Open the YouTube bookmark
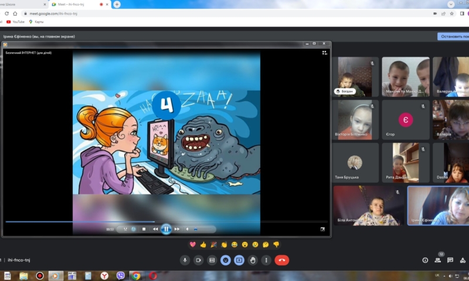469x281 pixels. click(16, 22)
